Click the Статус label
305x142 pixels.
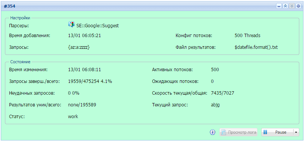17,117
